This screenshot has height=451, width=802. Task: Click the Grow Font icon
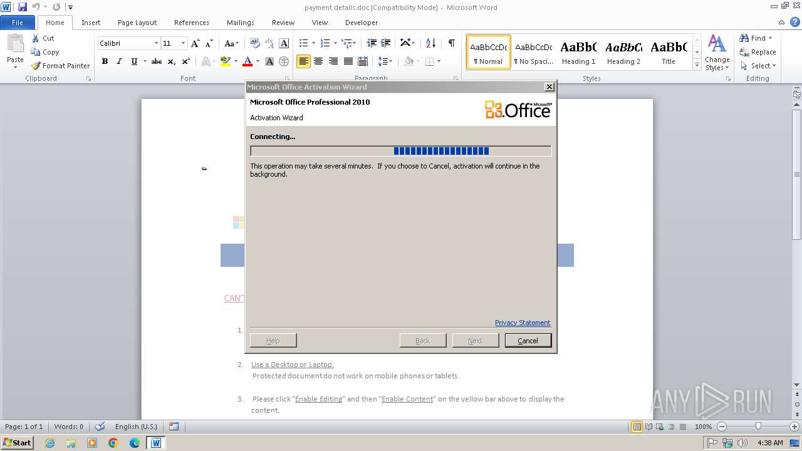click(195, 43)
